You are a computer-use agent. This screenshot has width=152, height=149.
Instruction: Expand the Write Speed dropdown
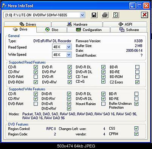[x=69, y=55]
